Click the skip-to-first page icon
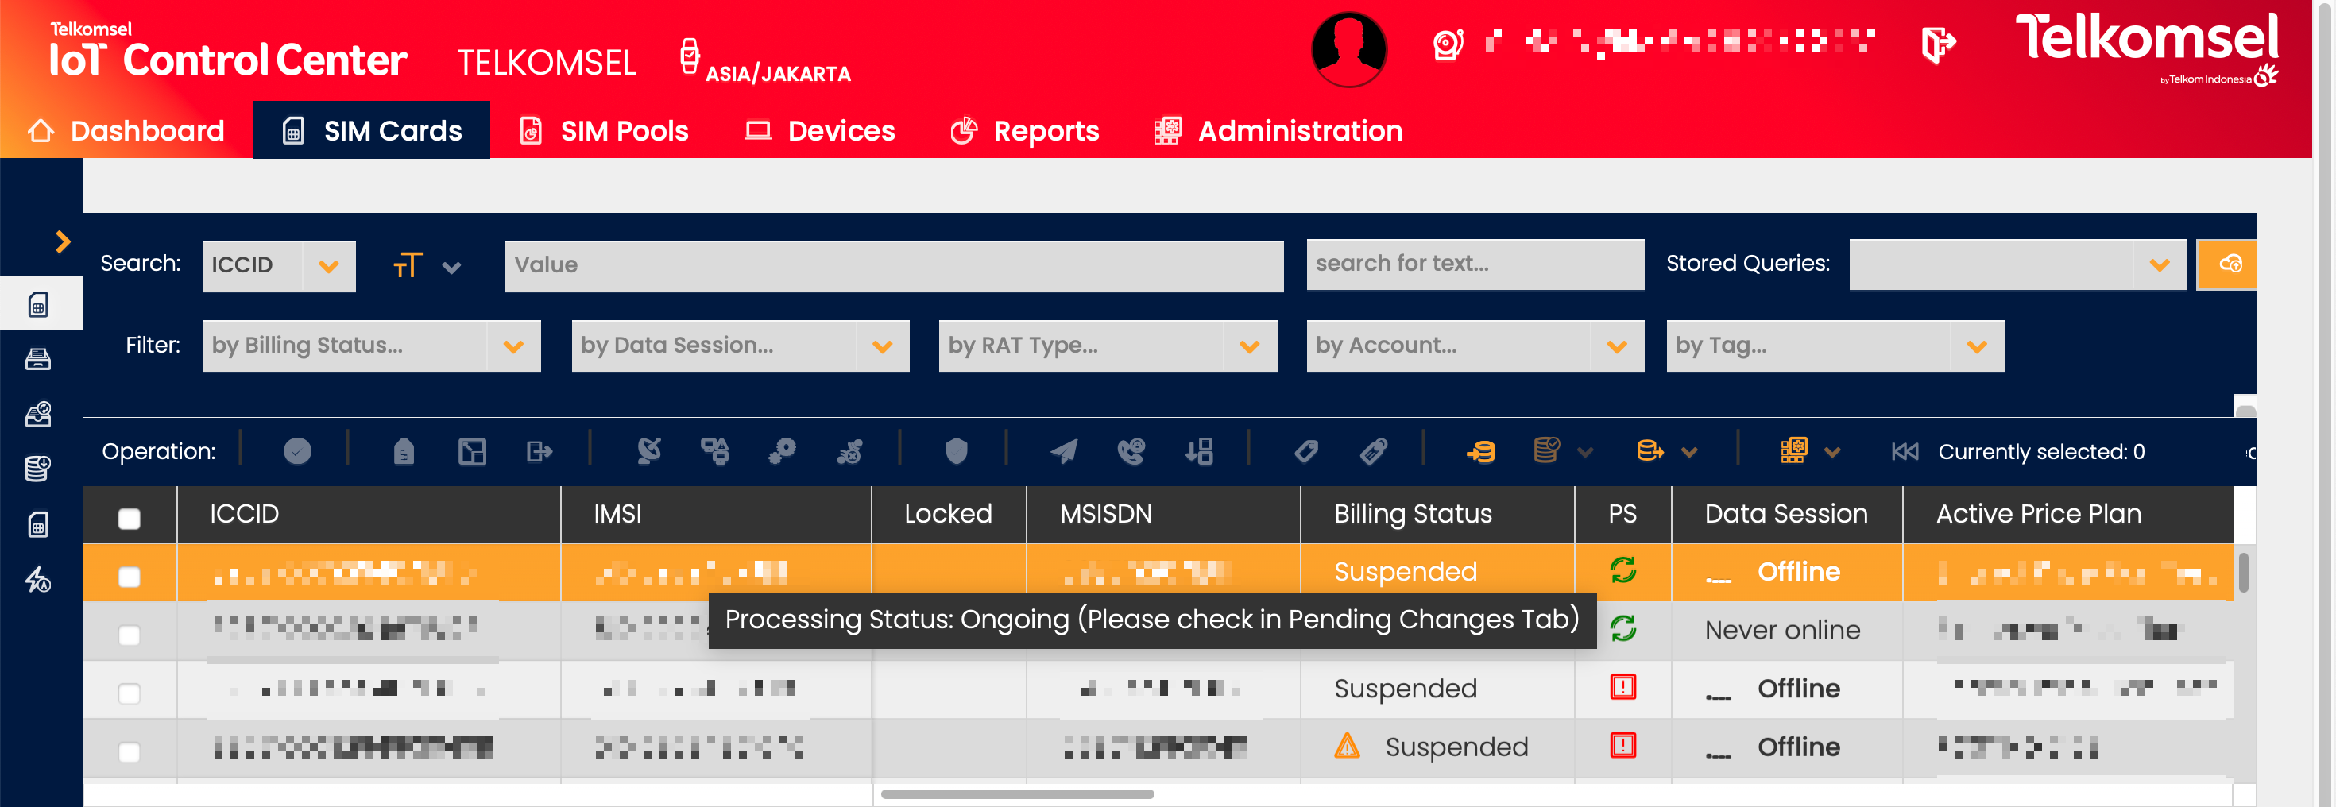 tap(1904, 450)
